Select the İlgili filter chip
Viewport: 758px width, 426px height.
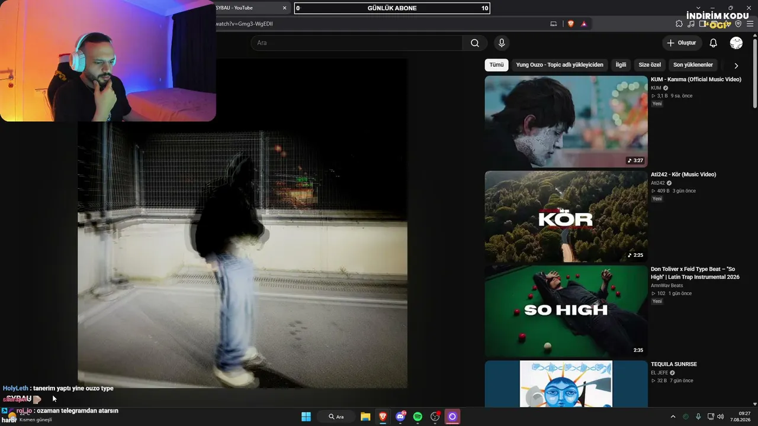coord(621,64)
